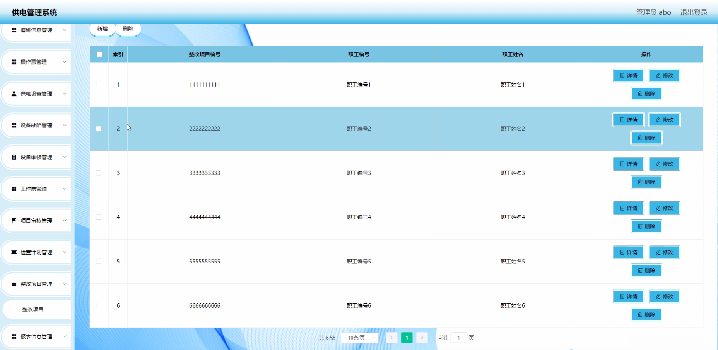This screenshot has height=350, width=718.
Task: Click the next page arrow
Action: pyautogui.click(x=422, y=338)
